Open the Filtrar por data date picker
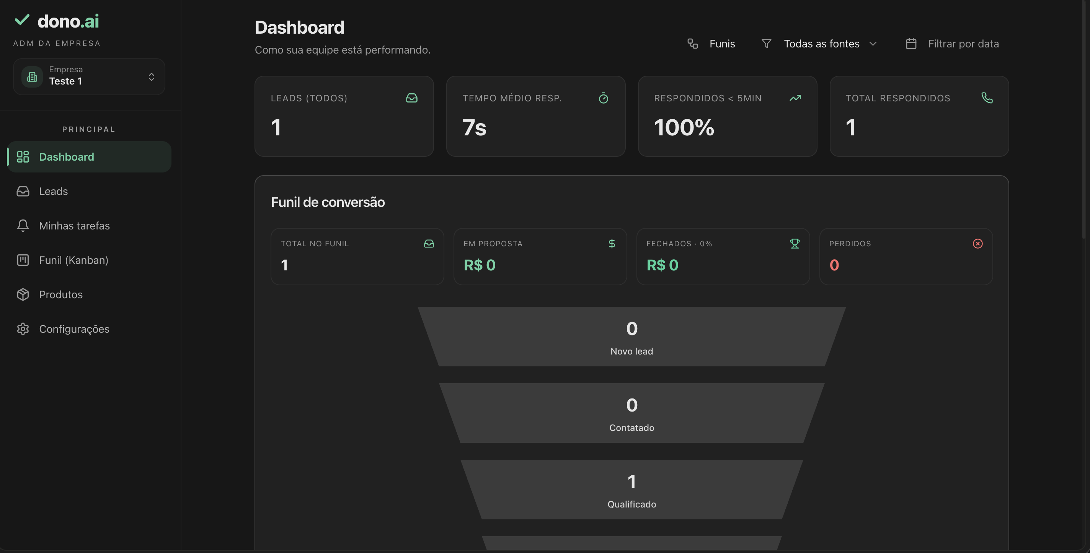The height and width of the screenshot is (553, 1090). point(952,44)
